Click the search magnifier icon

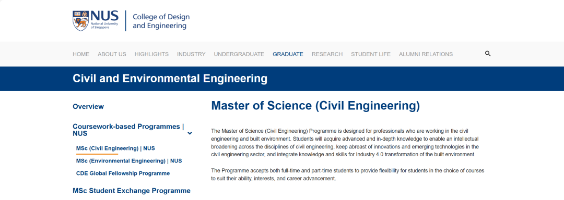pyautogui.click(x=488, y=54)
